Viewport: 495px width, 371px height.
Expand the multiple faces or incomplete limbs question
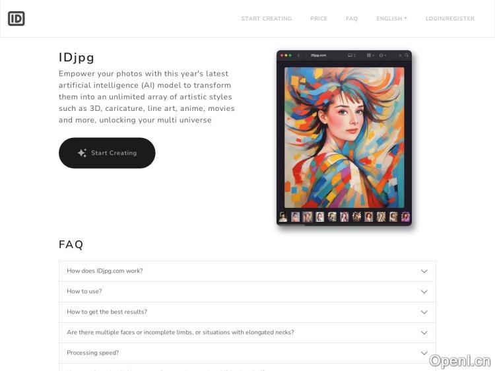pos(247,333)
